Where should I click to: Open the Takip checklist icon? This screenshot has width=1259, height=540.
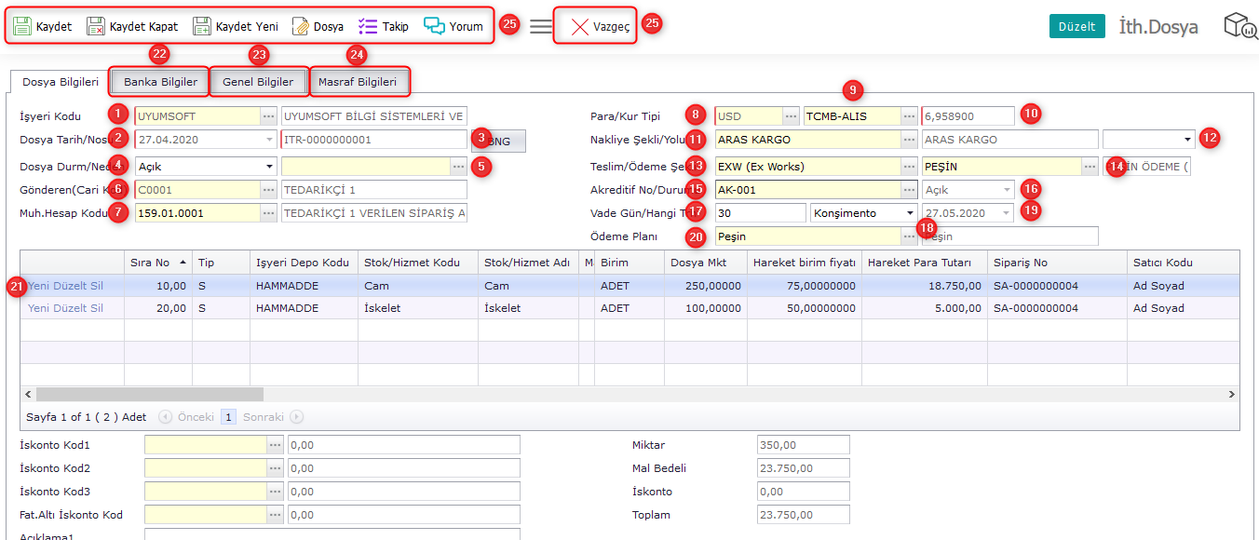368,27
